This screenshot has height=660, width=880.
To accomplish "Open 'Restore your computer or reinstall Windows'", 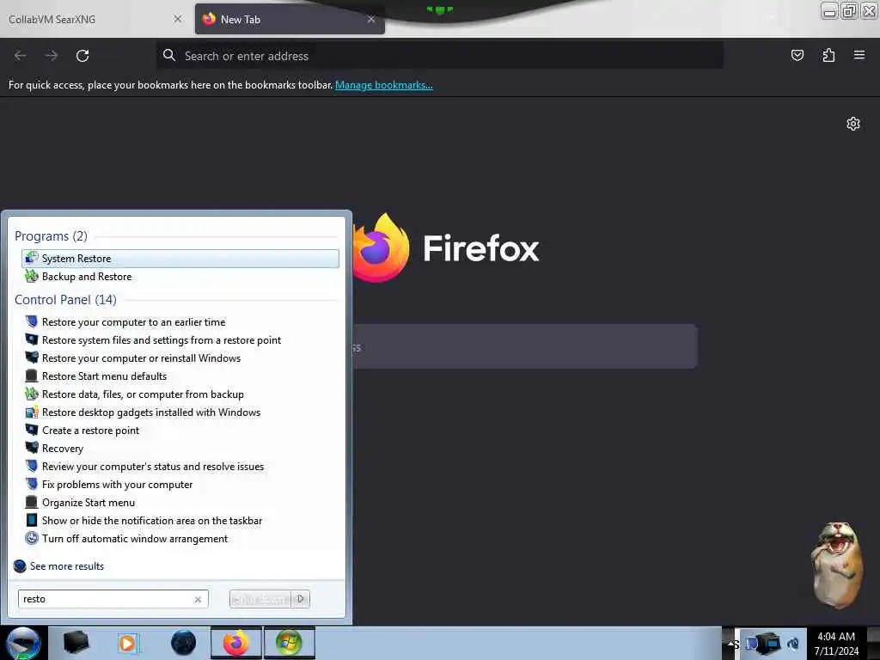I will [x=180, y=358].
